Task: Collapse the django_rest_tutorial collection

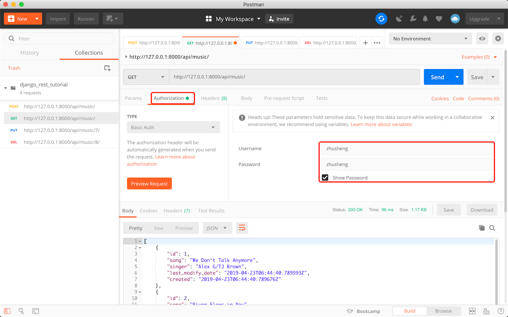Action: pyautogui.click(x=6, y=88)
